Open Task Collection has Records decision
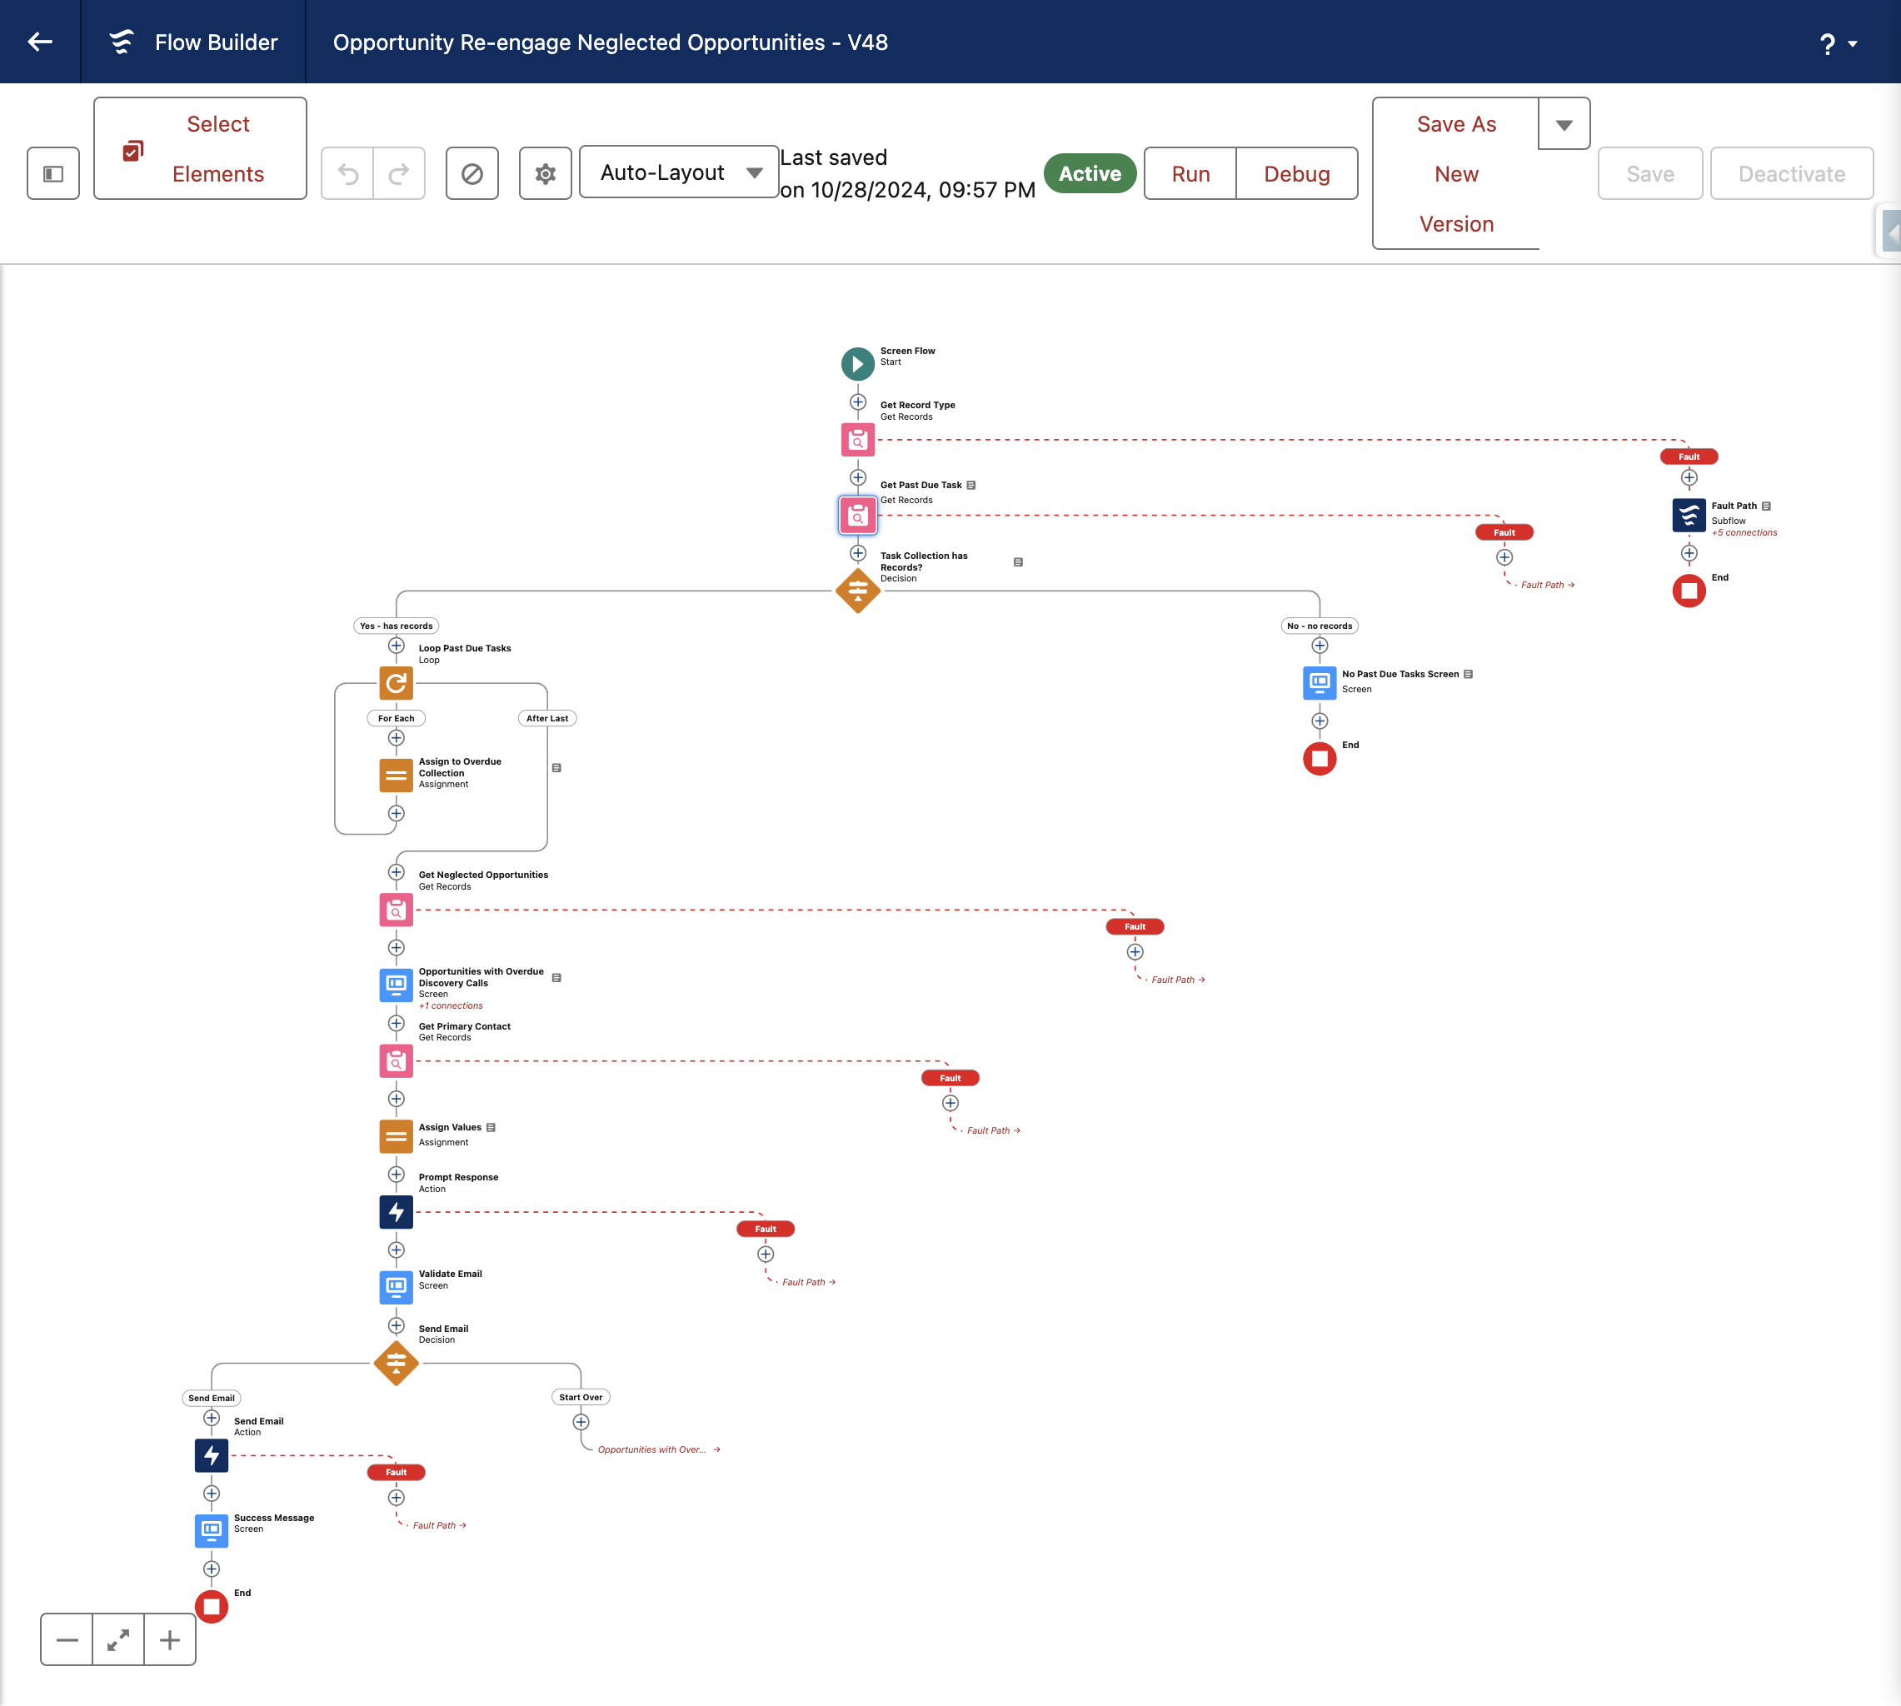The image size is (1901, 1706). (x=858, y=591)
